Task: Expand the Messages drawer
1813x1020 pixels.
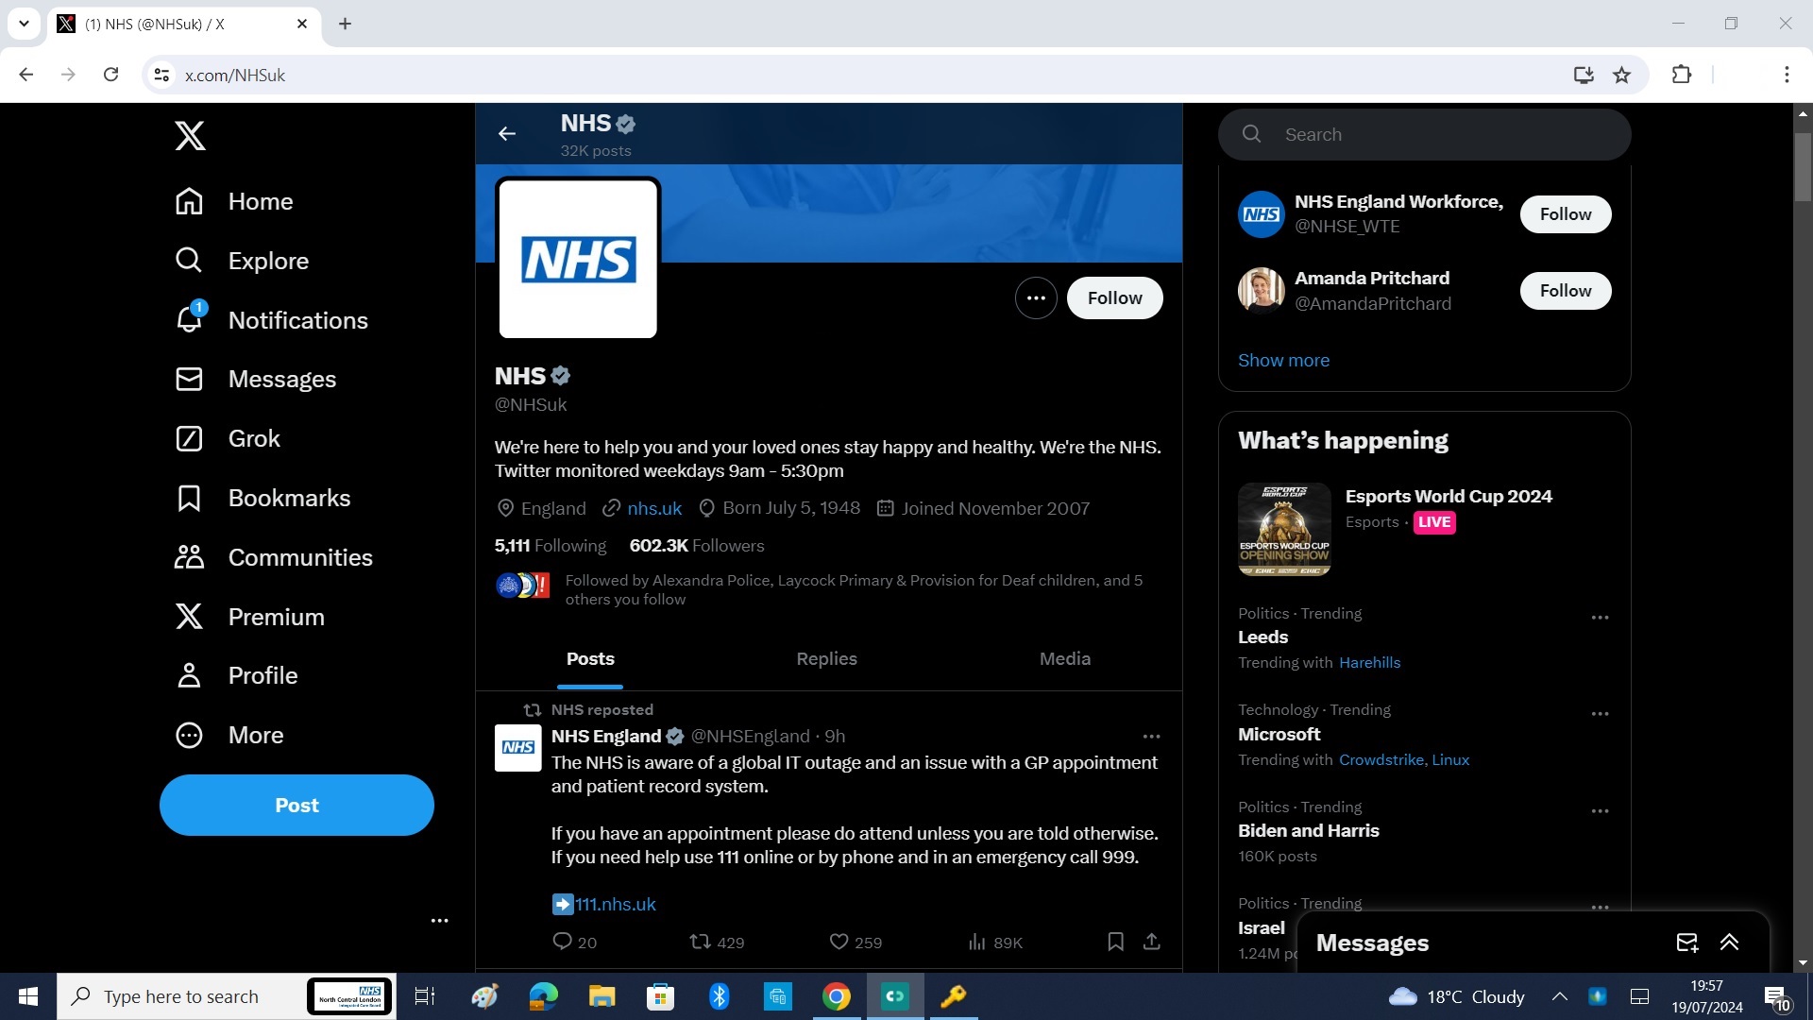Action: click(1729, 942)
